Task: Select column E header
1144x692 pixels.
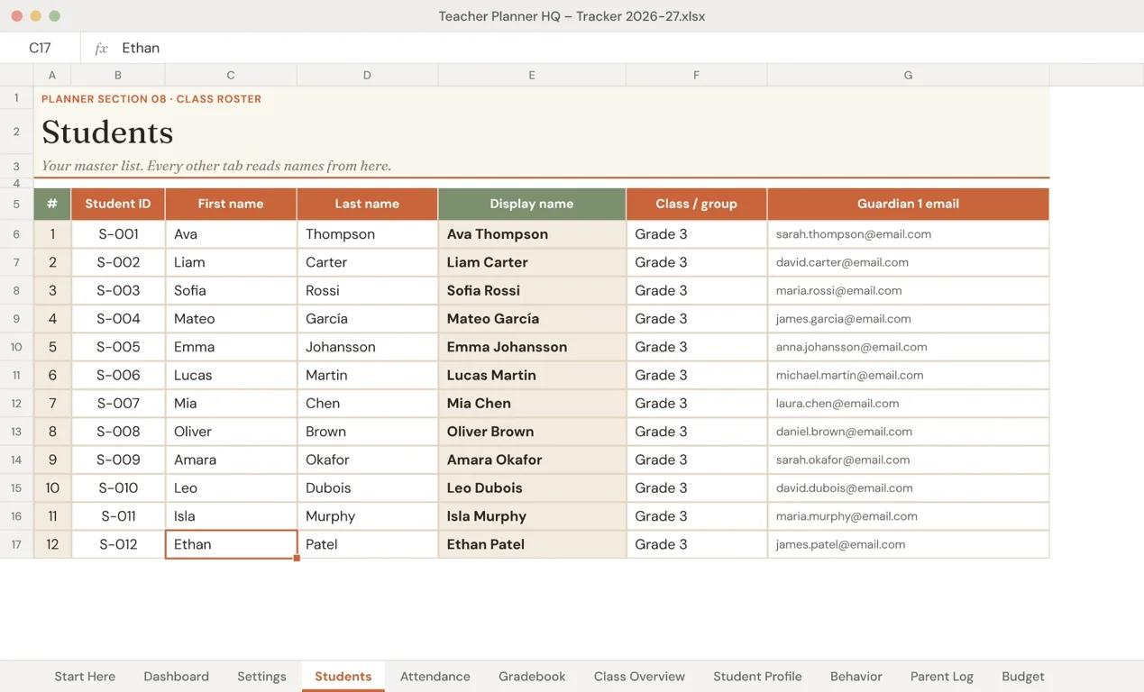Action: (x=532, y=75)
